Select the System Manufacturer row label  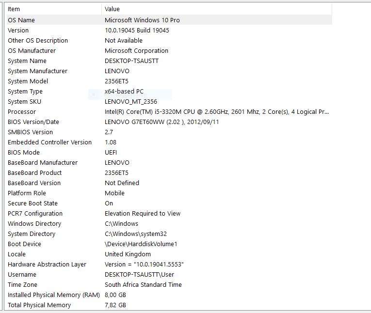coord(38,71)
